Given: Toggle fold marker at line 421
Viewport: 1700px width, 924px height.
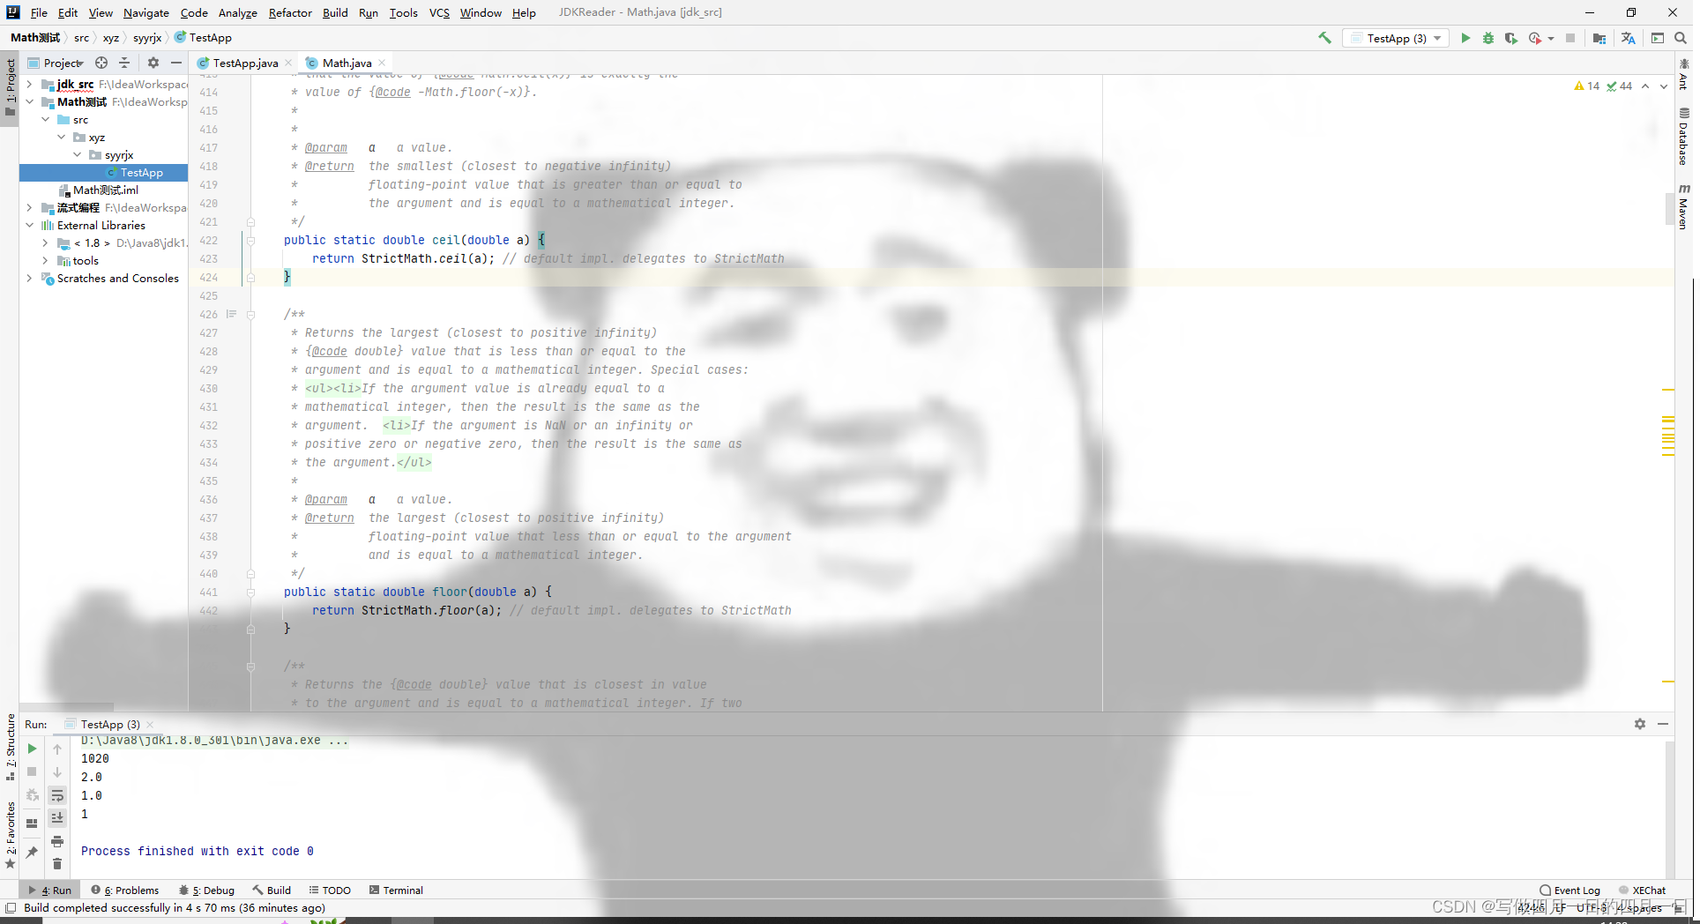Looking at the screenshot, I should [x=250, y=222].
